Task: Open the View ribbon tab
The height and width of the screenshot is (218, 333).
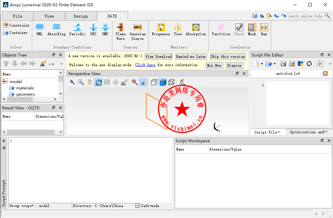Action: tap(49, 16)
